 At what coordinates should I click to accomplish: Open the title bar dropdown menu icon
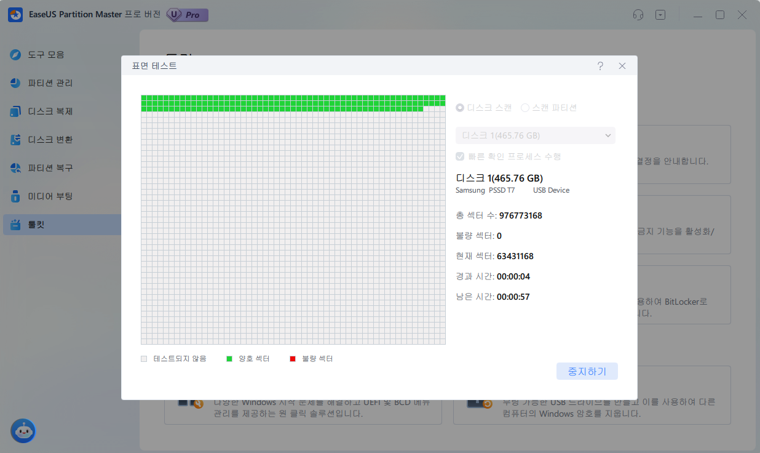point(660,15)
